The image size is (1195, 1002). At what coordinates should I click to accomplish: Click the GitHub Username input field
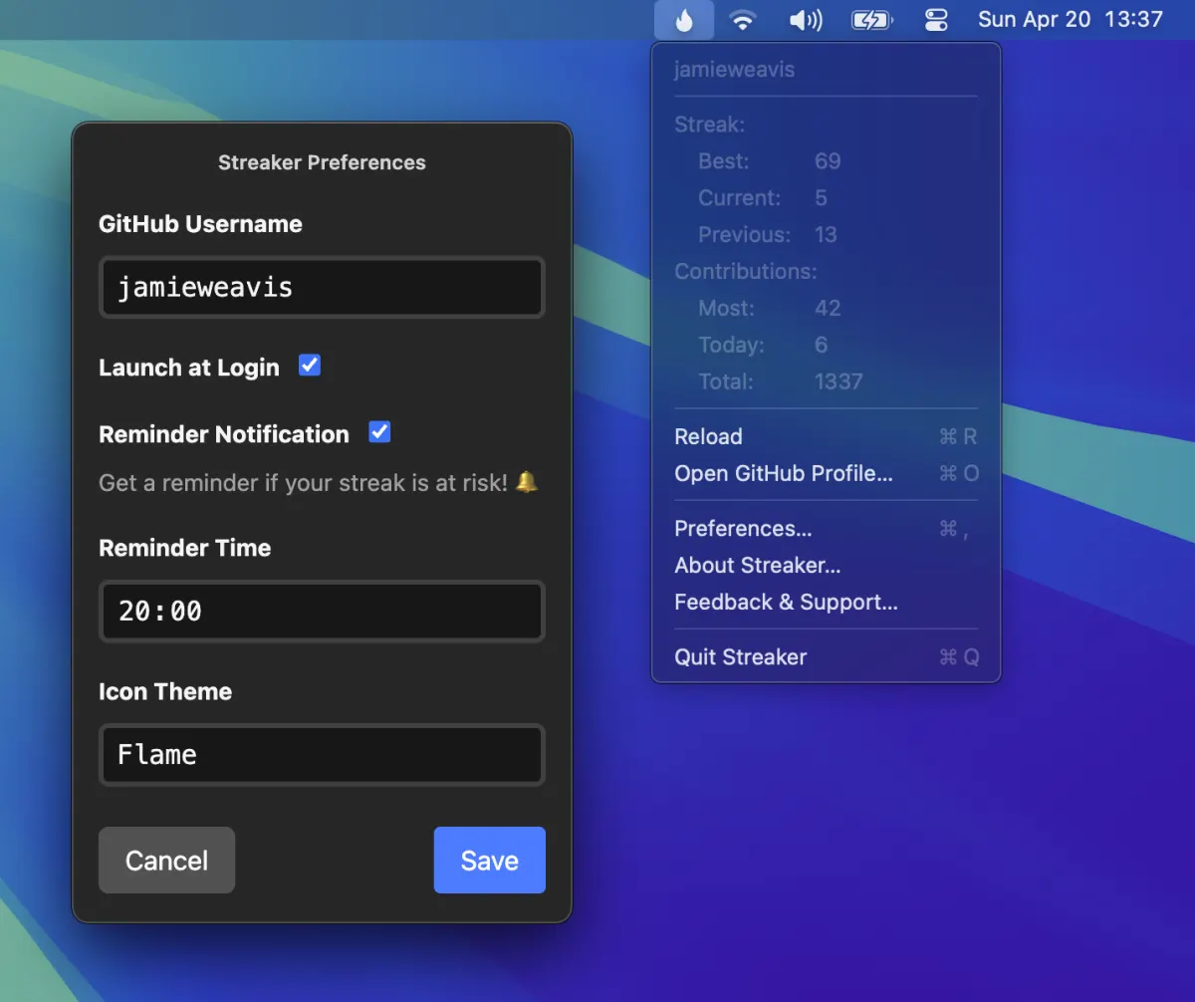(x=322, y=287)
